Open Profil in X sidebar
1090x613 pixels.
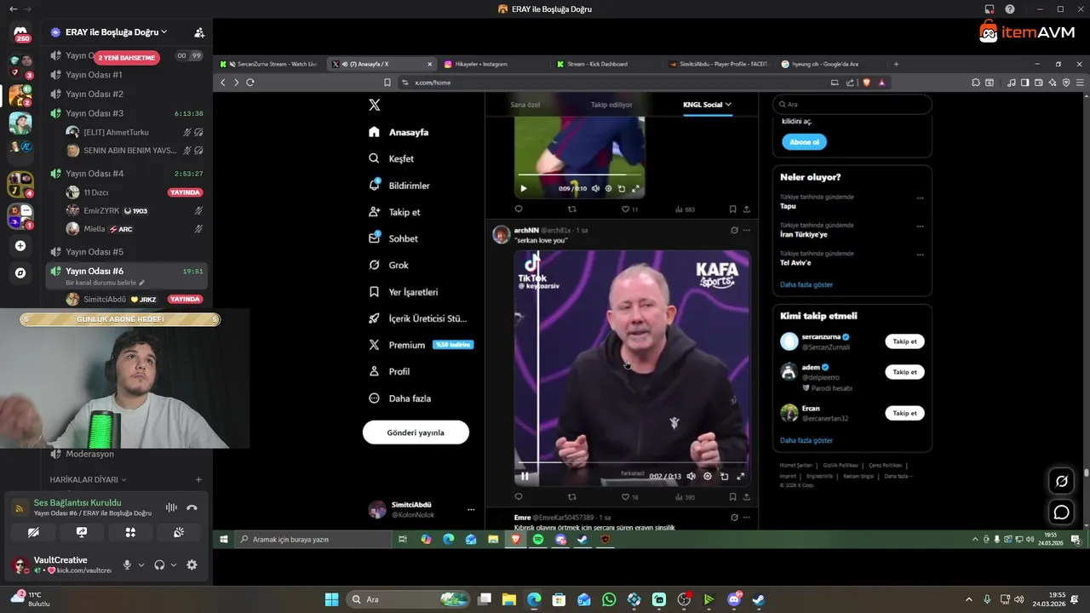[x=389, y=371]
